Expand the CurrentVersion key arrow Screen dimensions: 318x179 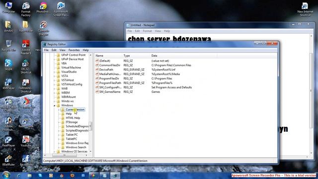[59, 109]
